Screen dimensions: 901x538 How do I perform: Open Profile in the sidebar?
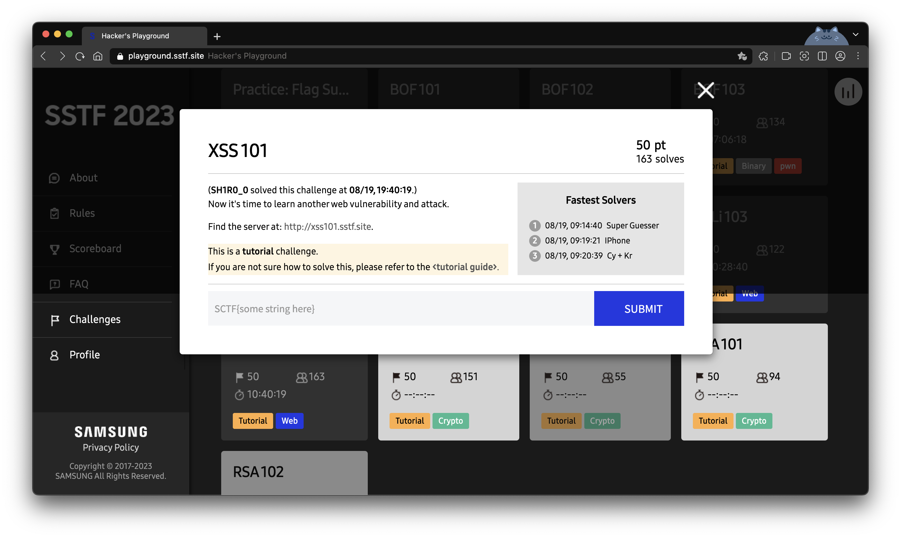coord(84,355)
